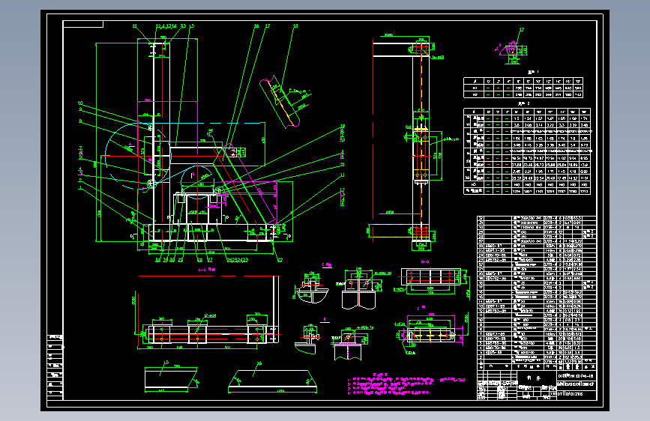Select balloon number 11 above the column
Viewport: 650px width, 421px height.
click(135, 26)
